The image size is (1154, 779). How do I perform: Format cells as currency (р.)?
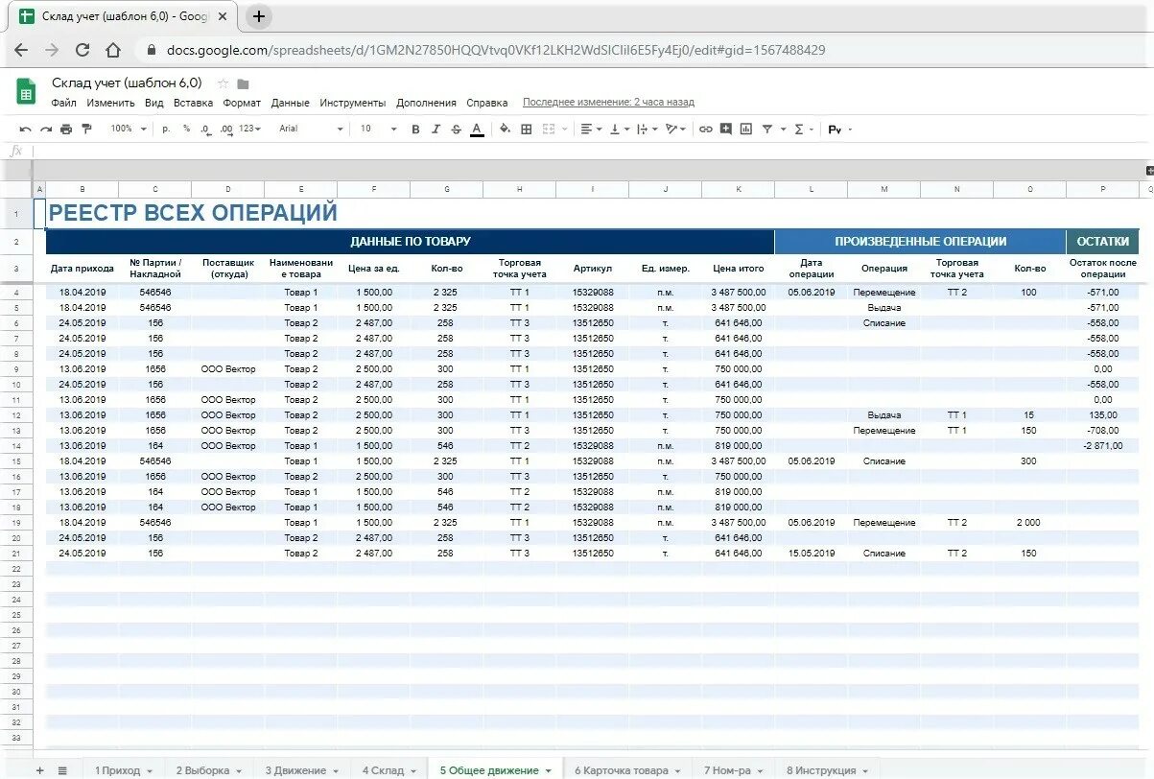click(166, 129)
